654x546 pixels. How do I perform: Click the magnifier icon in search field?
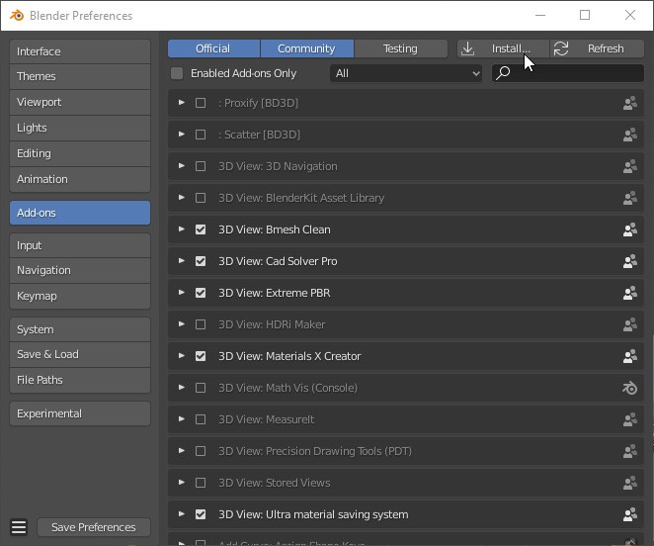pos(503,73)
